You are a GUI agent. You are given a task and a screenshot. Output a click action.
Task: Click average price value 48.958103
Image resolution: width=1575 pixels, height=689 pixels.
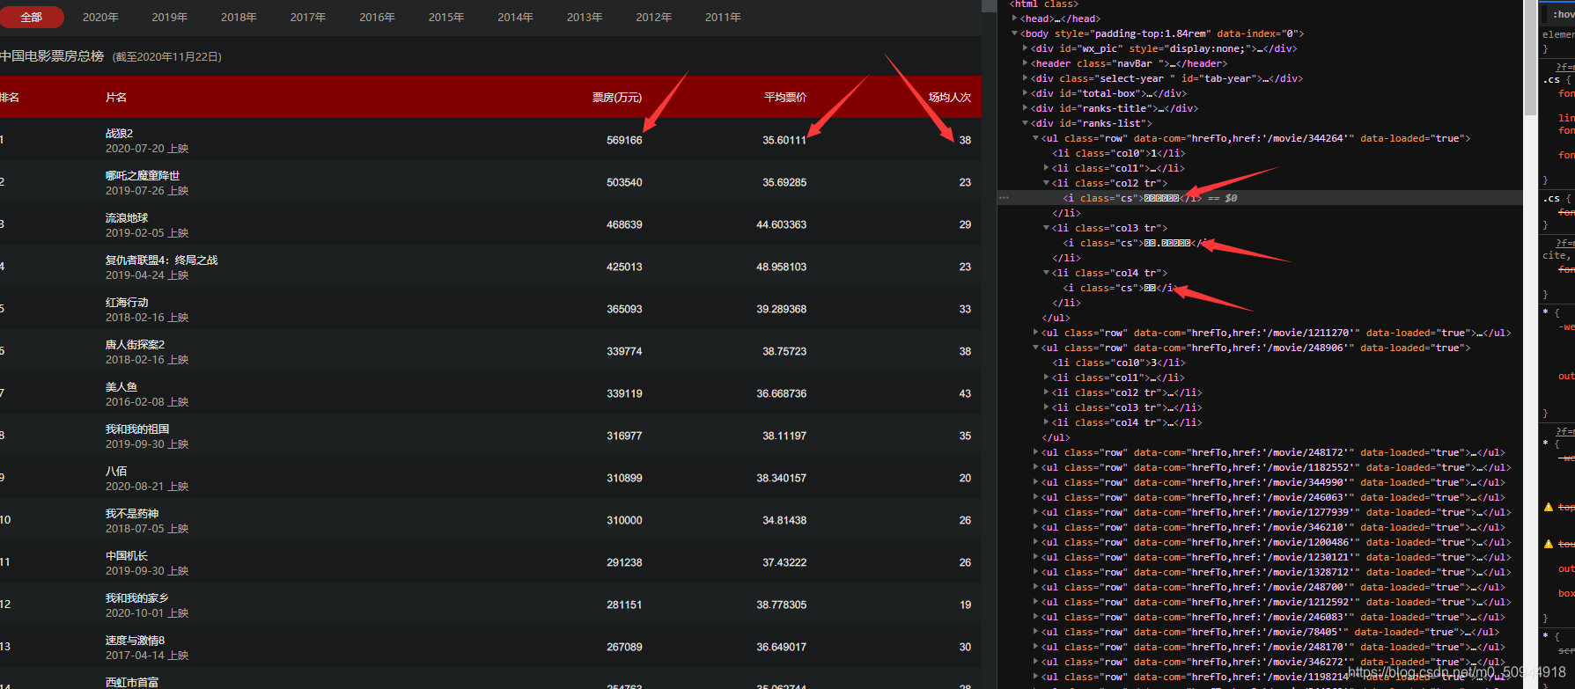point(782,267)
